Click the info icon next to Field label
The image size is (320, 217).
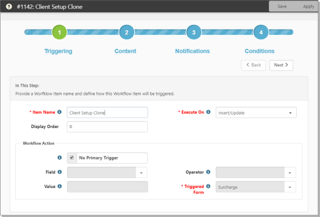(x=59, y=172)
